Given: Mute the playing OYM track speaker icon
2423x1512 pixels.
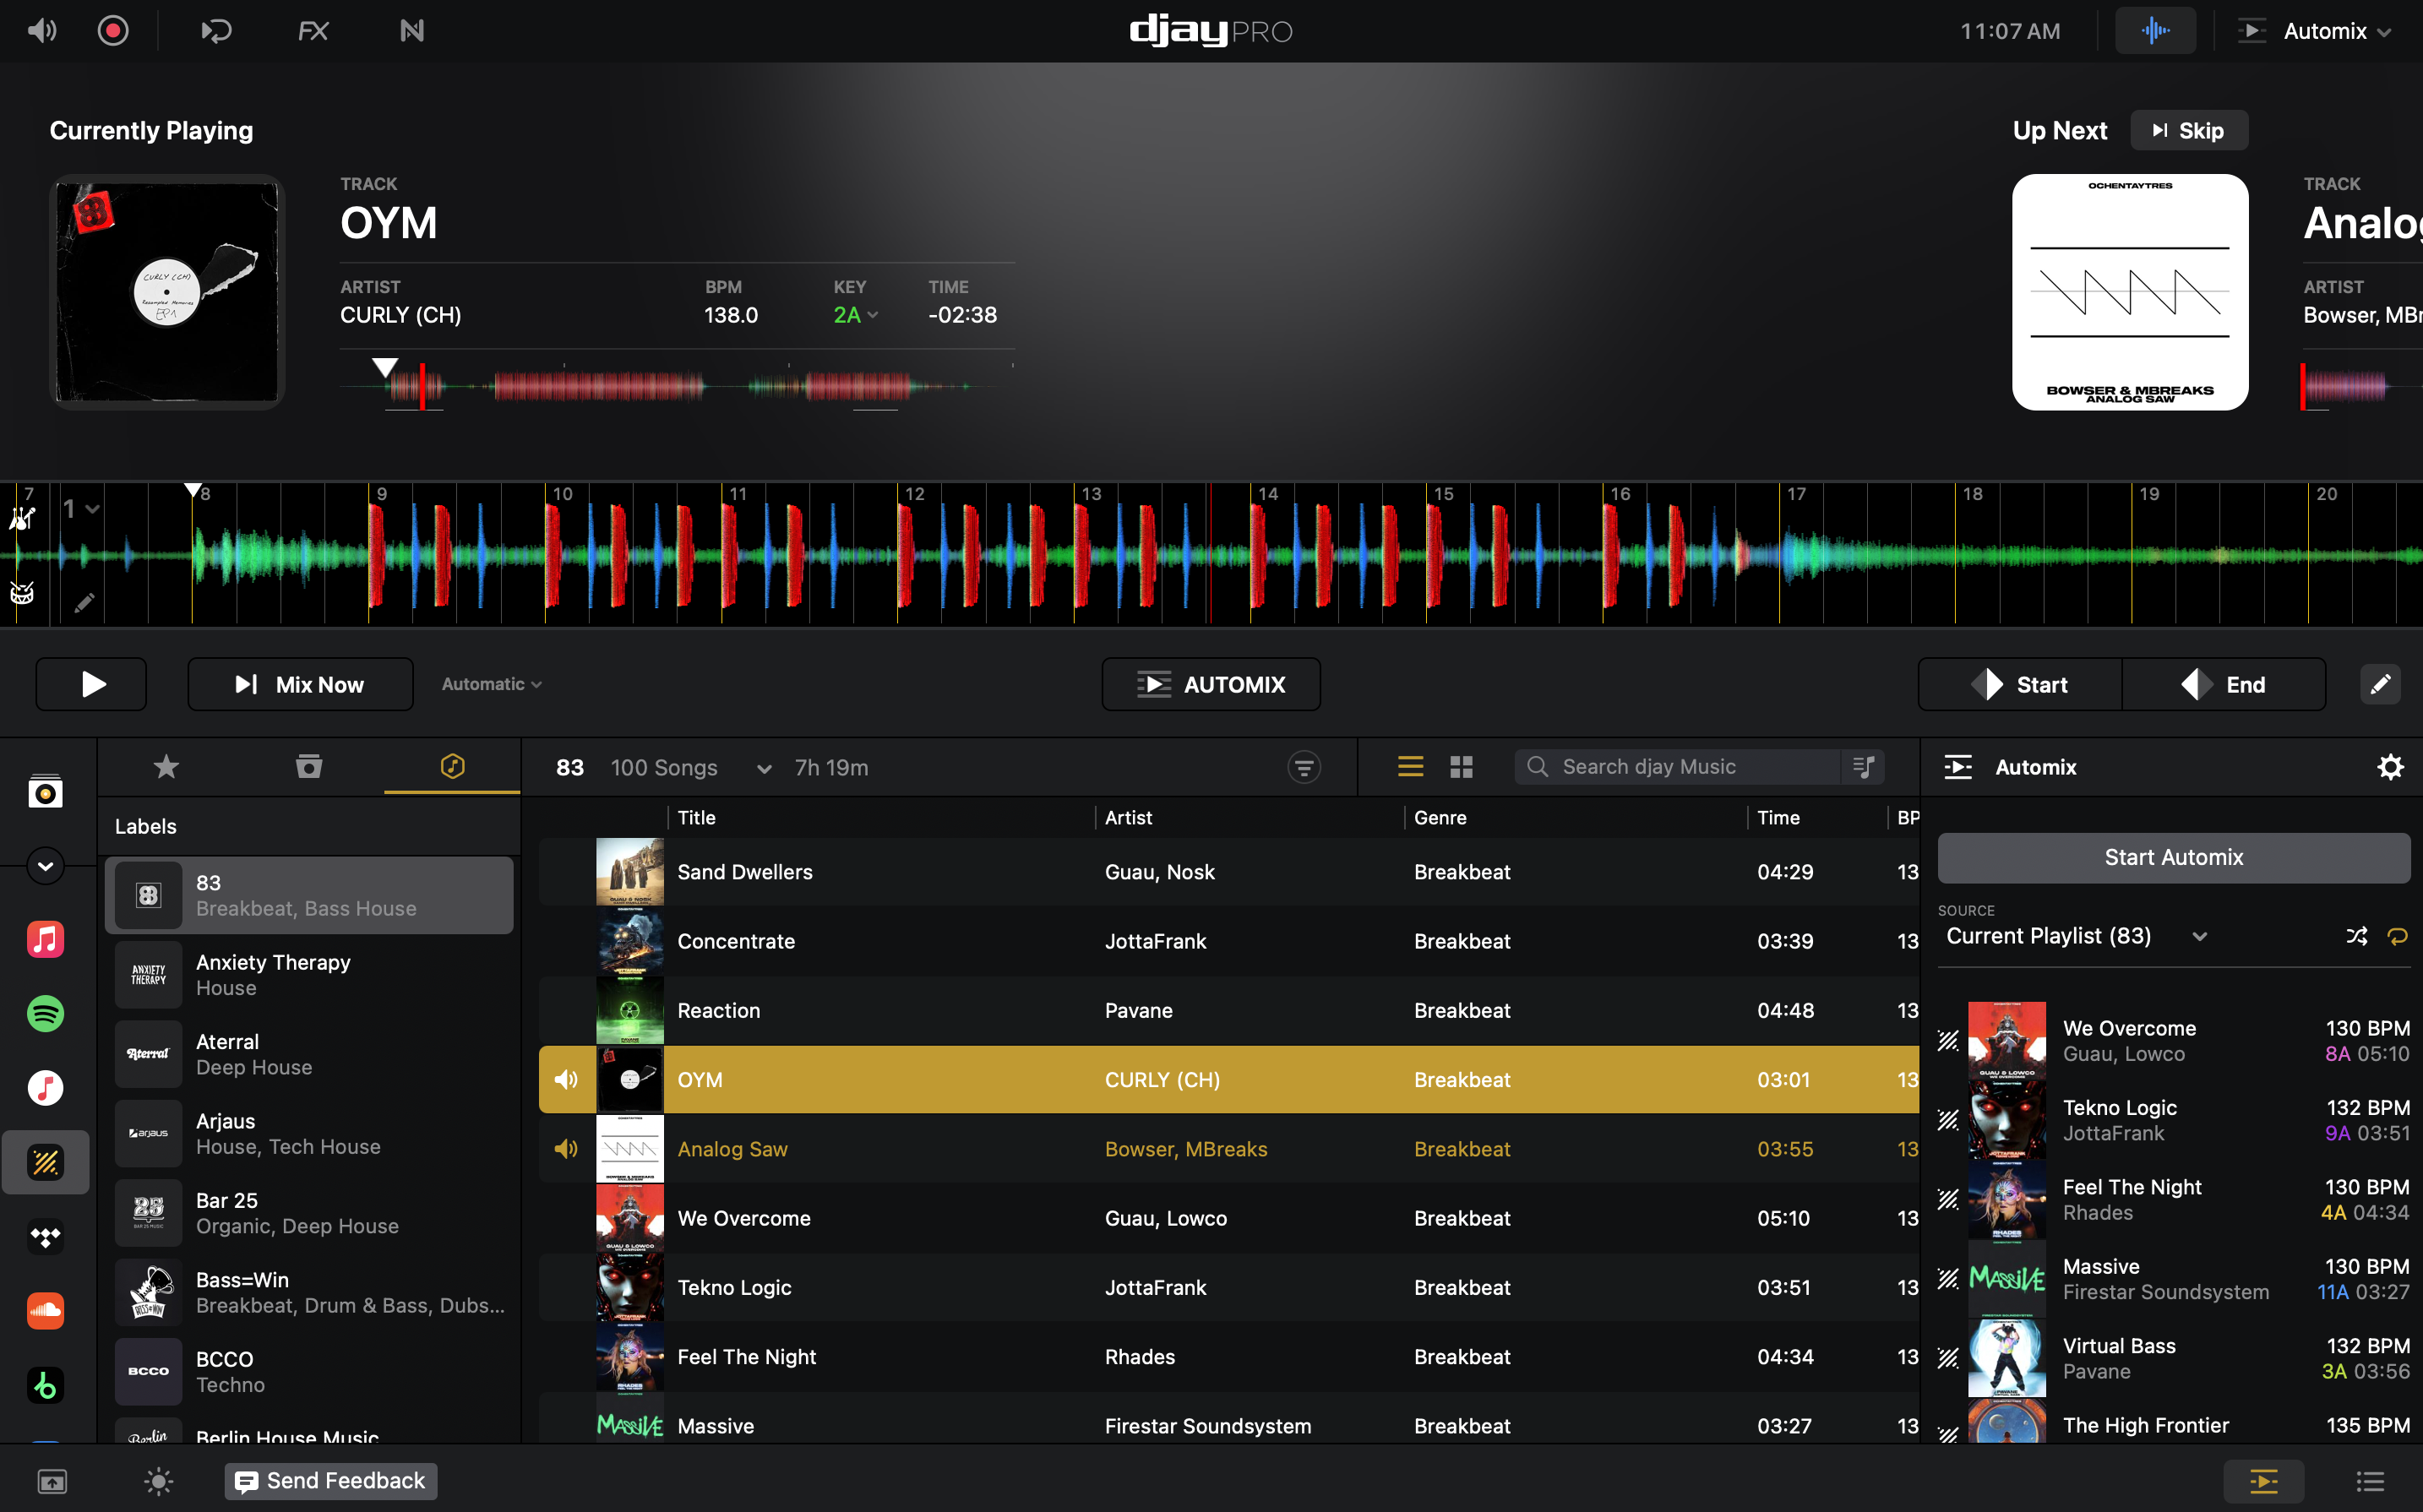Looking at the screenshot, I should [566, 1079].
